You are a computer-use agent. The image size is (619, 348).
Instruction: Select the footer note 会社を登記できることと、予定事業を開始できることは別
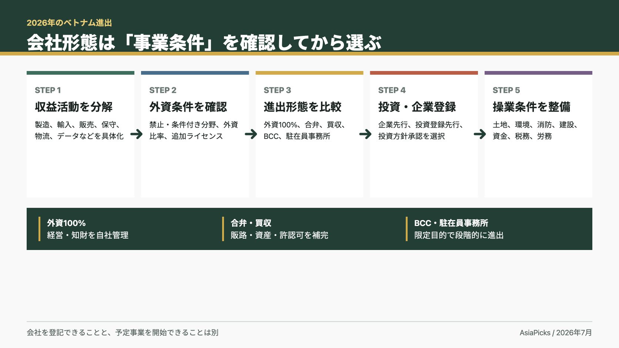pos(123,332)
